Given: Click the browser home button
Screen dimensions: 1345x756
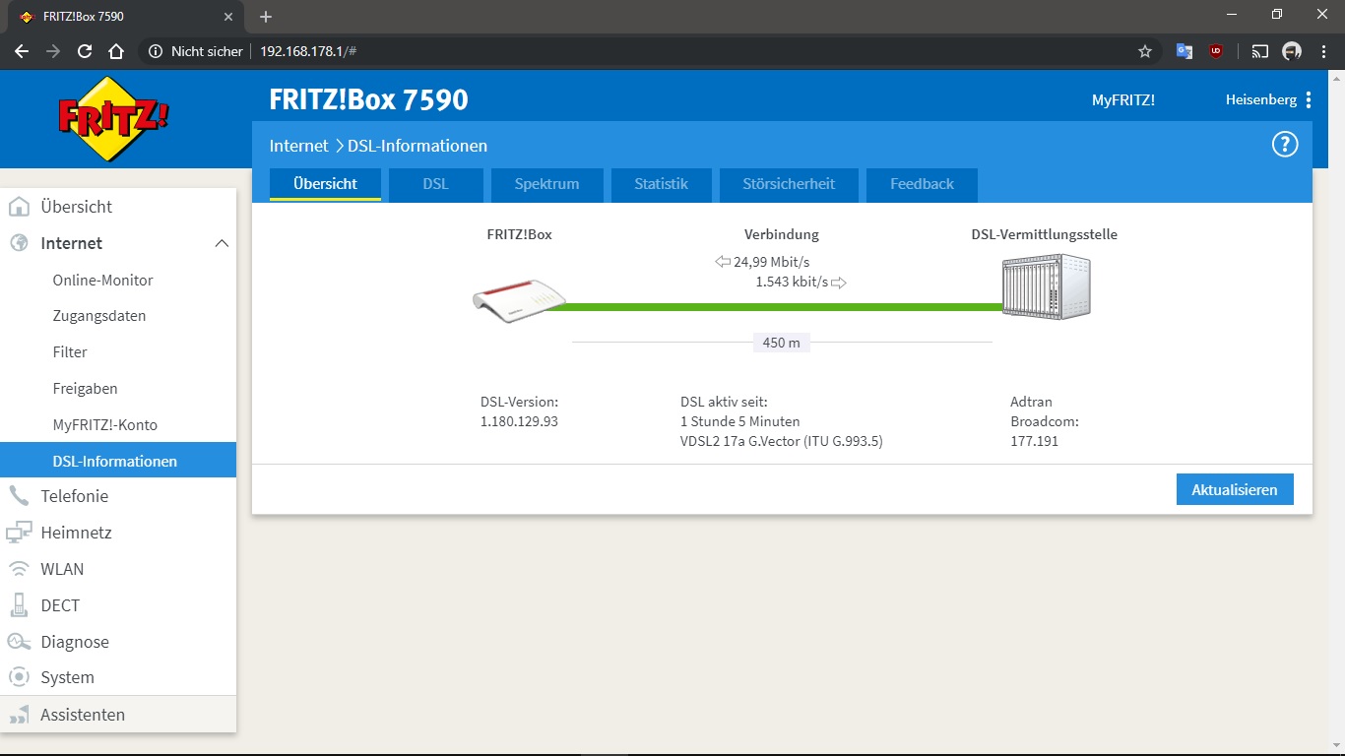Looking at the screenshot, I should 116,51.
